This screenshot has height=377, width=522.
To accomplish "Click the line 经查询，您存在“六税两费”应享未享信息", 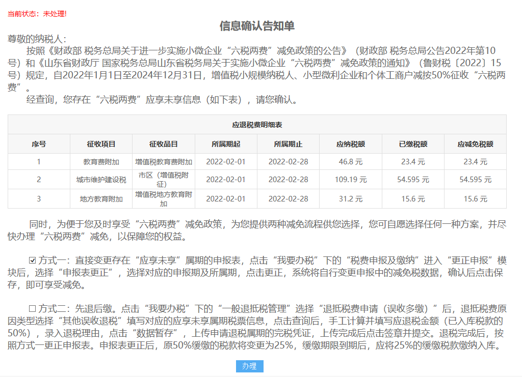I will [162, 100].
